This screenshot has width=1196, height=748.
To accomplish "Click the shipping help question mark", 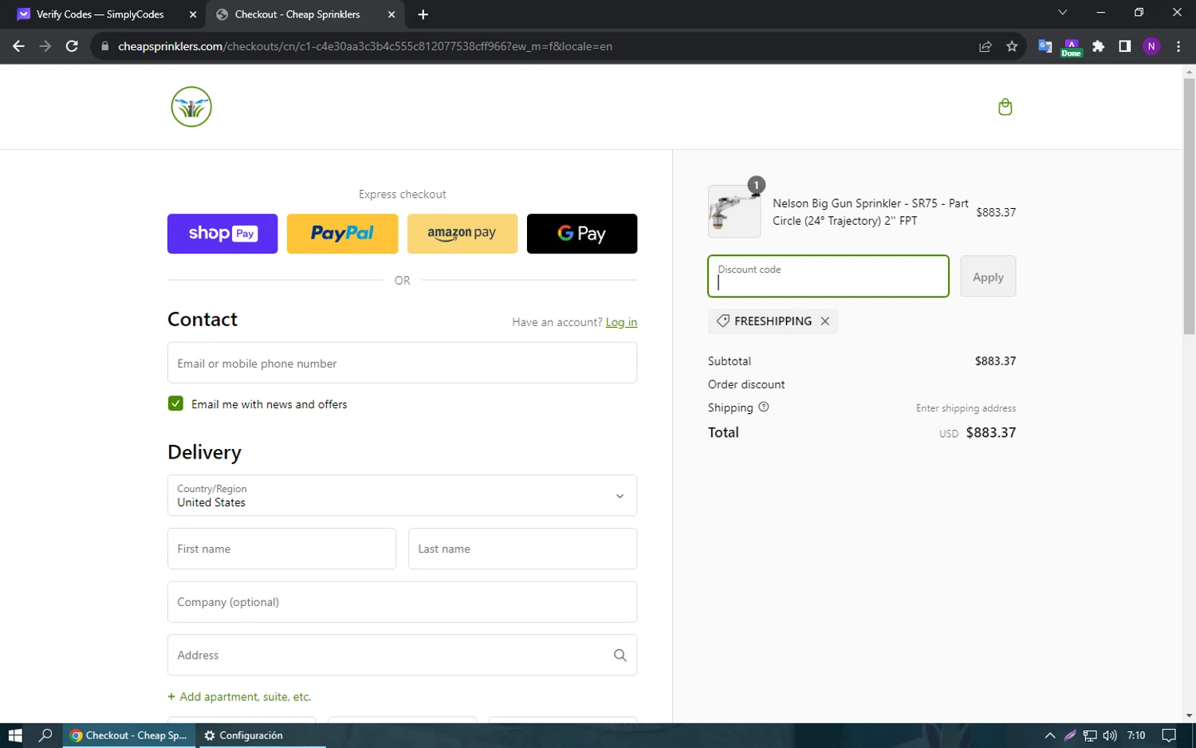I will [x=763, y=407].
